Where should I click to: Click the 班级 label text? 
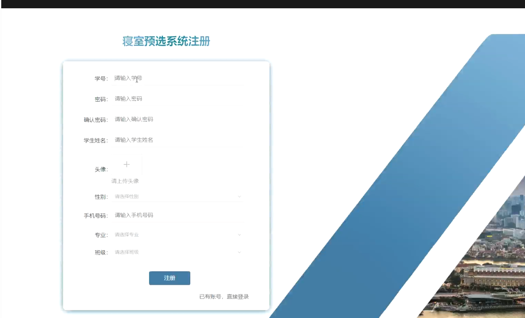101,253
